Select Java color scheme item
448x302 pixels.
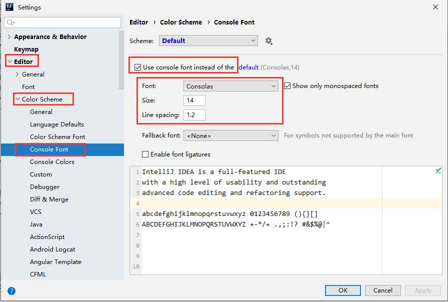point(36,224)
